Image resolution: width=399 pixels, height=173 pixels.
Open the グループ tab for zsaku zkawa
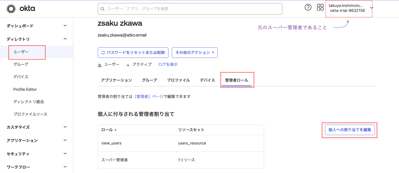(x=149, y=80)
